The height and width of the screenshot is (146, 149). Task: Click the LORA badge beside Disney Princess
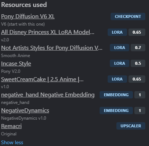click(117, 32)
